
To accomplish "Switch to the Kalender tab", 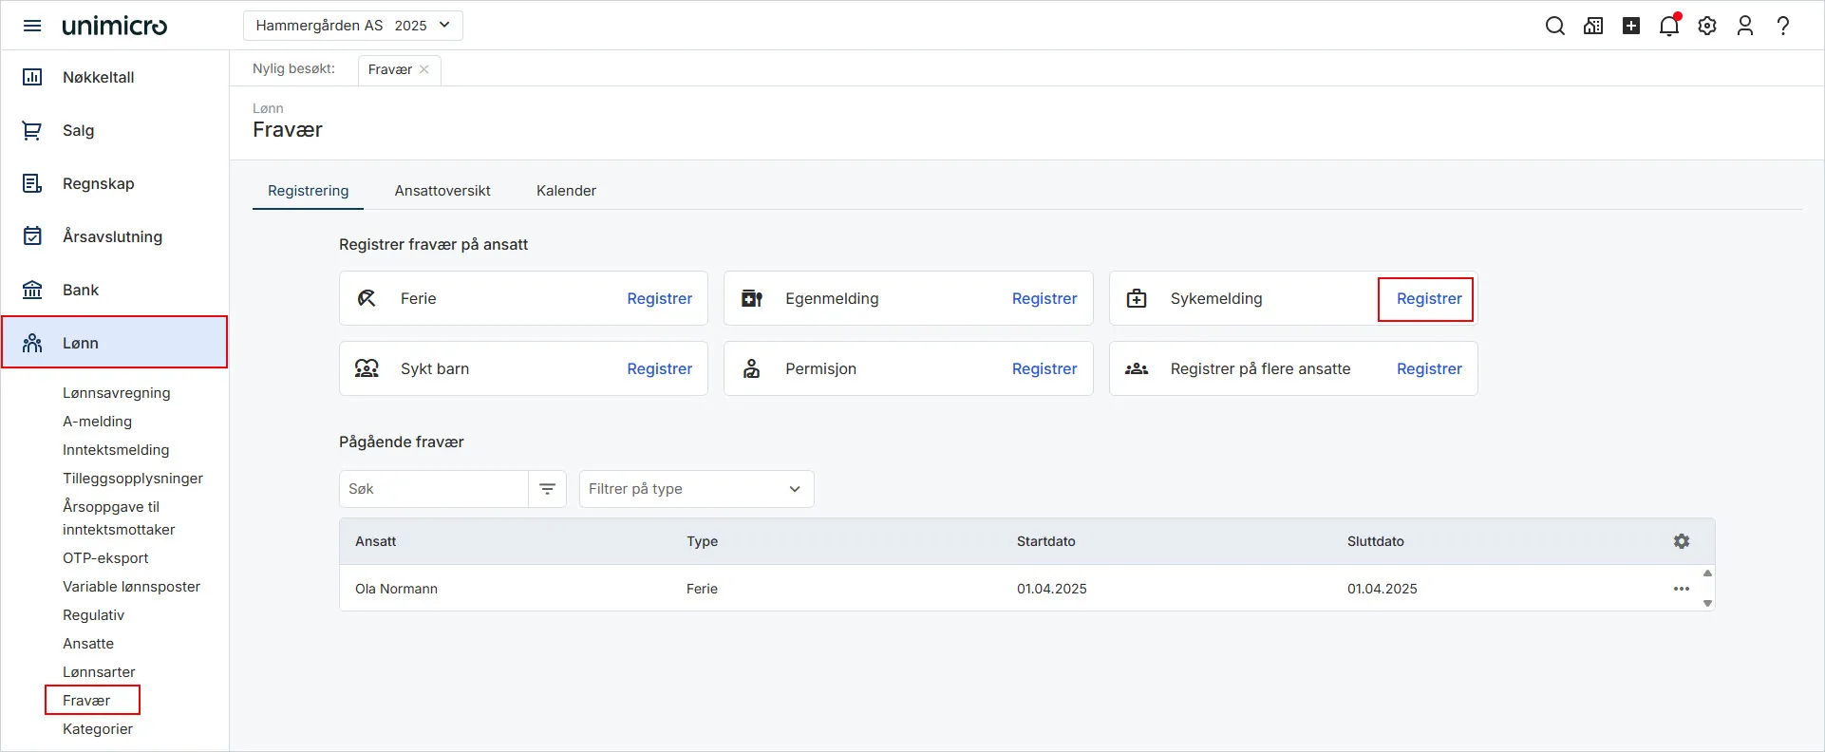I will 566,191.
